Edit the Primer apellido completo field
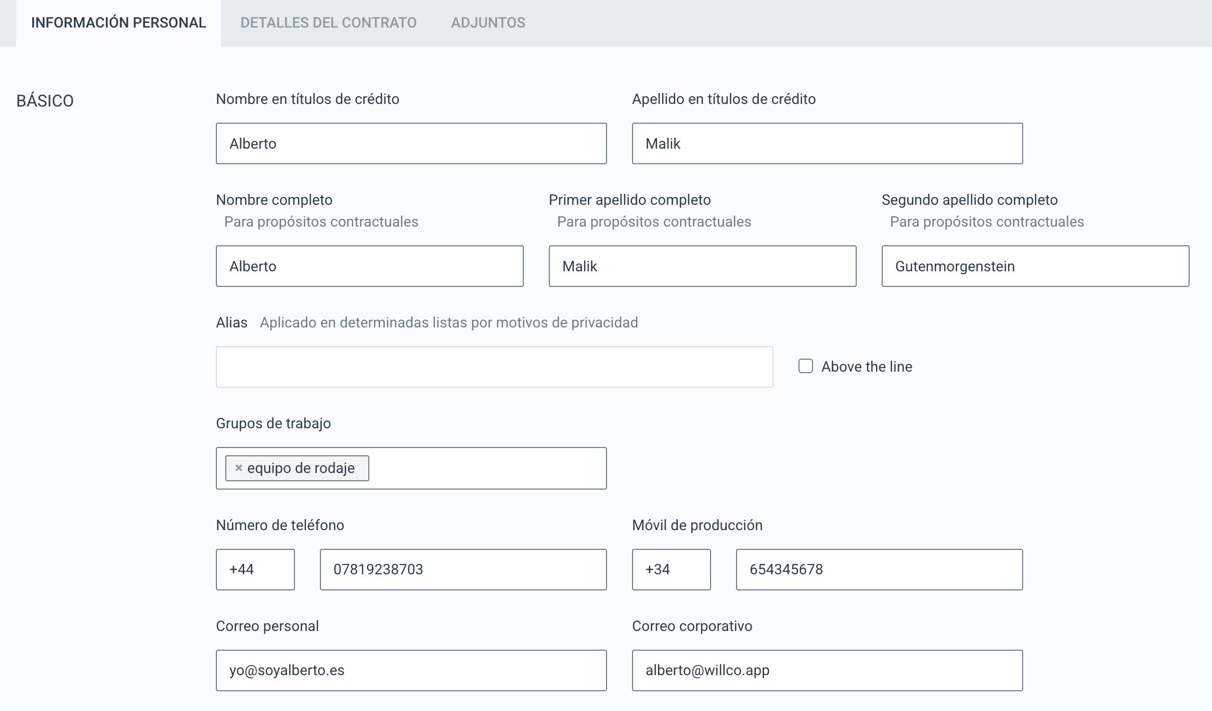Image resolution: width=1212 pixels, height=711 pixels. click(x=702, y=266)
